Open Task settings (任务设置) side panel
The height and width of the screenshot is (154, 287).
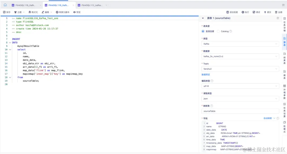(x=284, y=110)
